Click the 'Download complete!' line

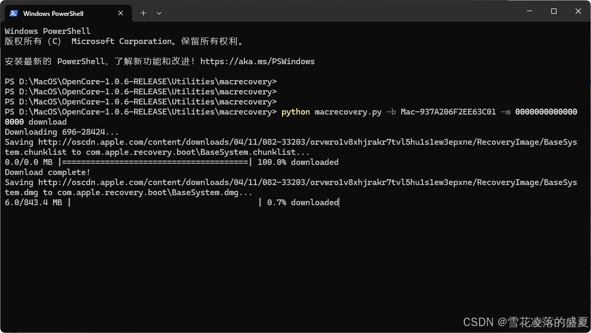coord(48,172)
